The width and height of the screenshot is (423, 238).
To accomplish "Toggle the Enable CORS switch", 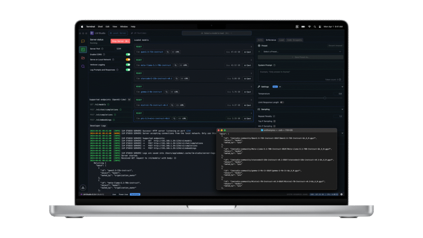I will pos(128,54).
